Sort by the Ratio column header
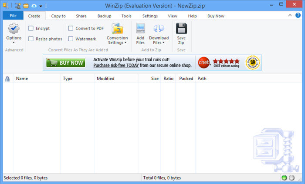The height and width of the screenshot is (184, 305). point(169,79)
